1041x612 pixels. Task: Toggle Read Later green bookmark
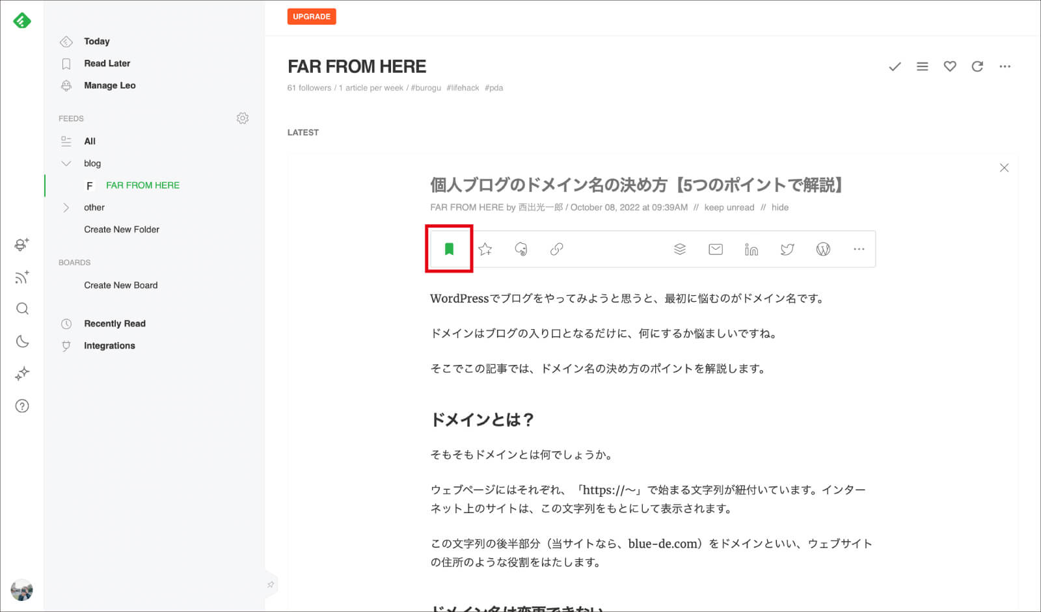tap(449, 249)
